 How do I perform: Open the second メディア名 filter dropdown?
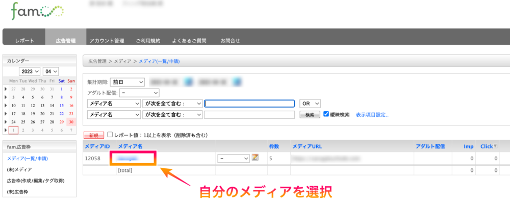click(114, 115)
